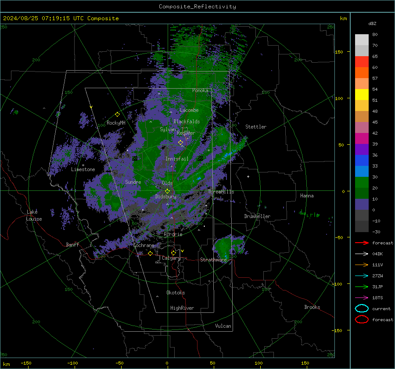Click the red swatch in dBZ color bar

[362, 61]
